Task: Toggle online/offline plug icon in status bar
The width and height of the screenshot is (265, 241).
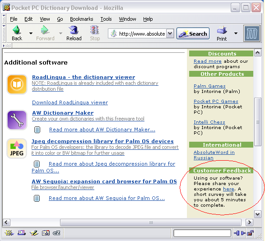Action: [x=240, y=233]
